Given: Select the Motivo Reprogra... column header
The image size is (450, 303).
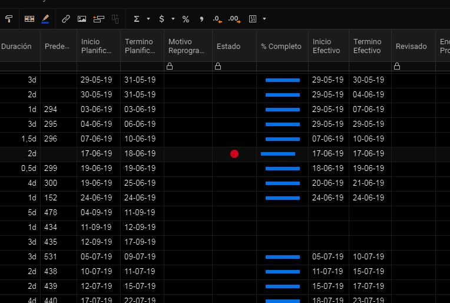Looking at the screenshot, I should click(x=188, y=46).
